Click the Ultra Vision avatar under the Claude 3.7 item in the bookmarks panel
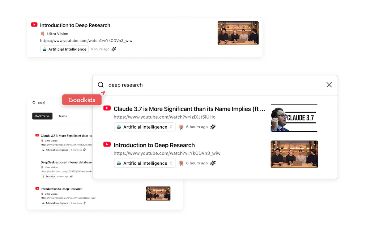 pos(42,141)
